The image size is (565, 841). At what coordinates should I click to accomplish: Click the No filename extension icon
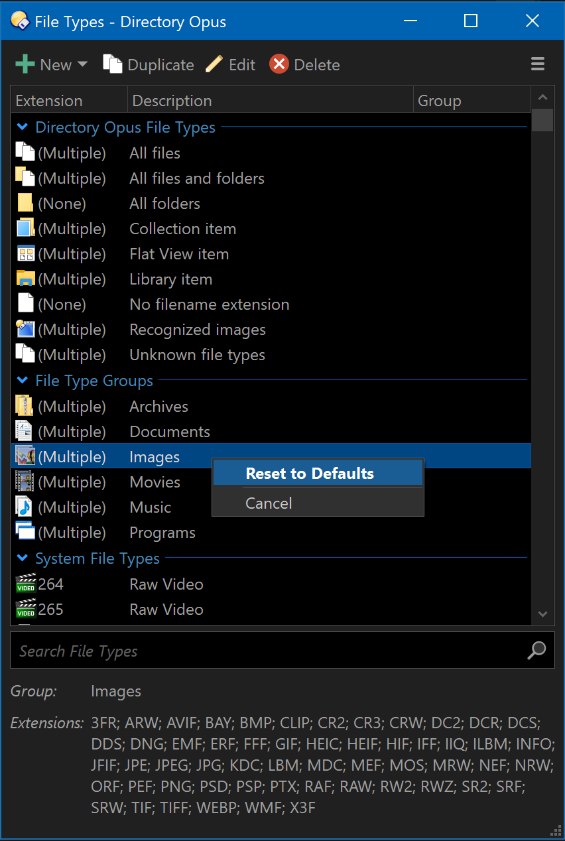point(25,304)
